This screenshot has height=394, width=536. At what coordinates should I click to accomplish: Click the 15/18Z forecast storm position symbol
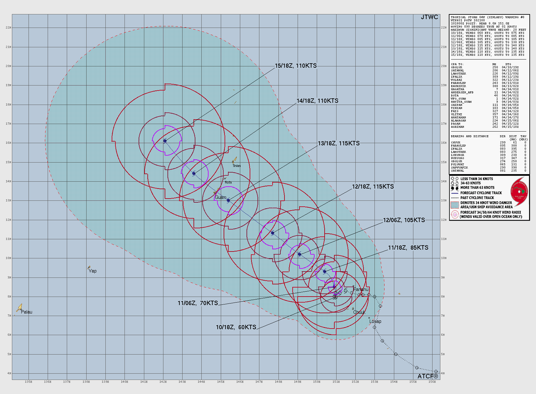point(165,141)
